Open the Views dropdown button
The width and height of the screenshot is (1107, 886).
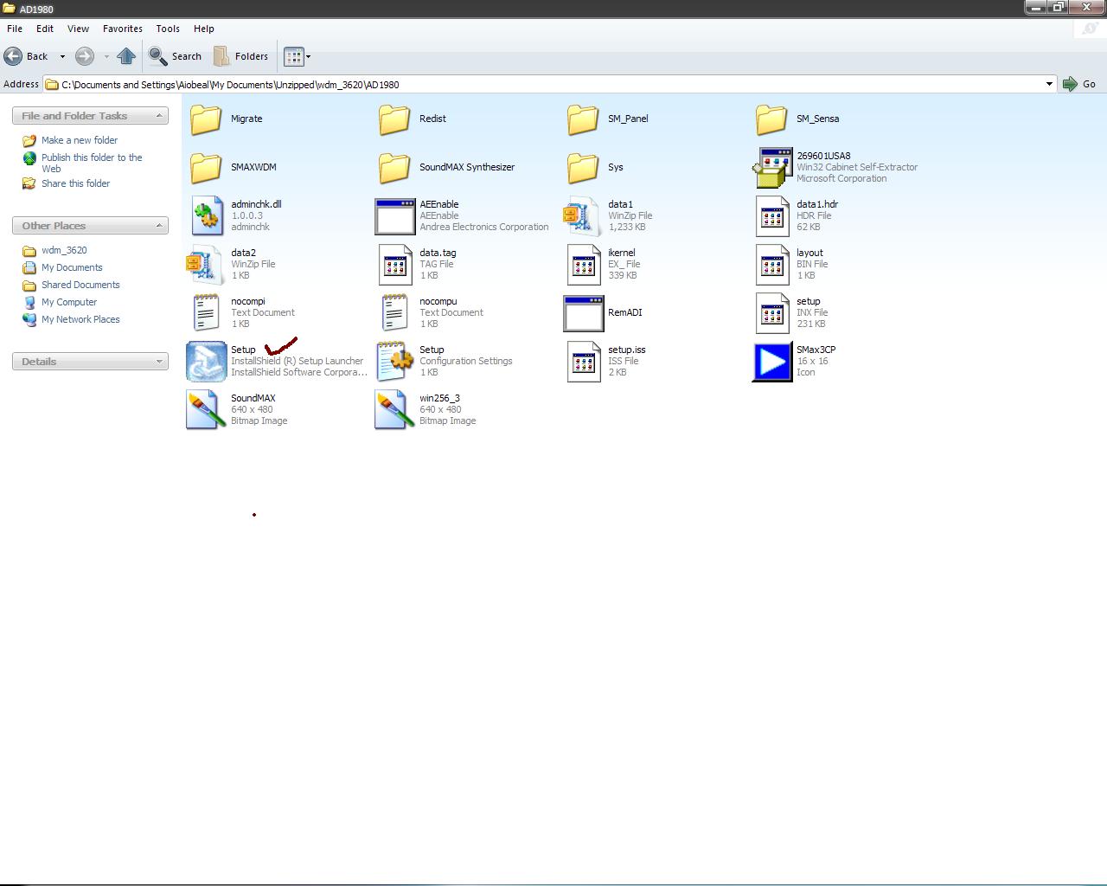(x=298, y=56)
